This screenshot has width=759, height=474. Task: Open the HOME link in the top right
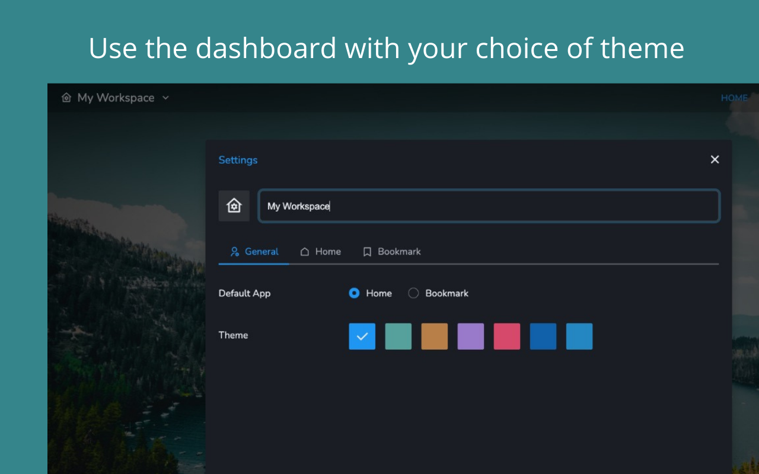[x=734, y=98]
